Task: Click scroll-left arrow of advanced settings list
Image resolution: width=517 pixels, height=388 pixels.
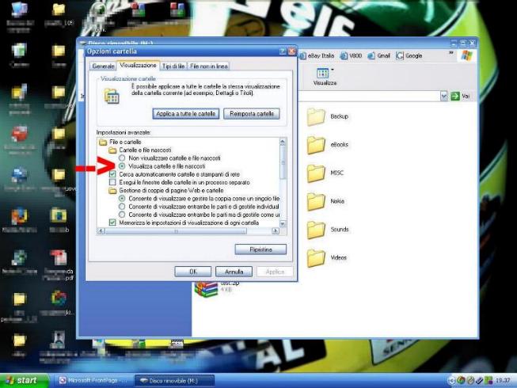Action: pos(101,231)
